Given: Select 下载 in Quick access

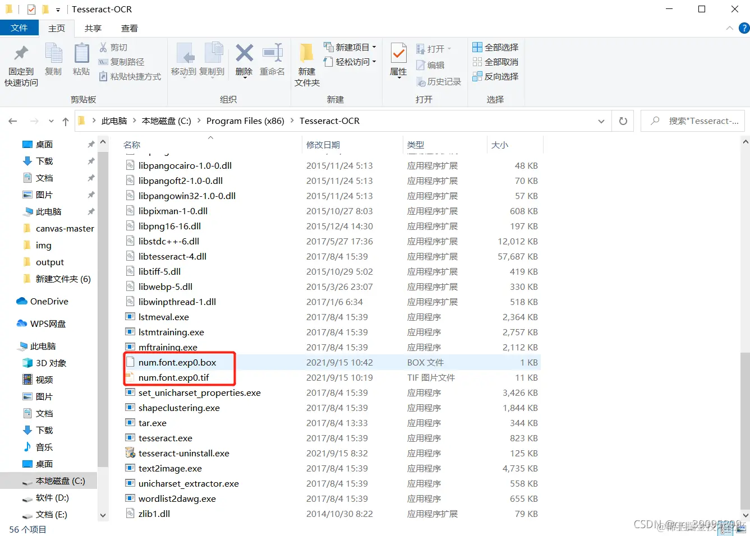Looking at the screenshot, I should coord(44,161).
